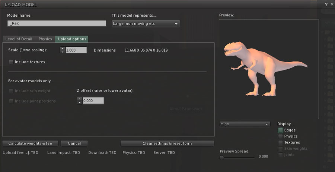Click the Preview Spread slider handle

coord(222,157)
